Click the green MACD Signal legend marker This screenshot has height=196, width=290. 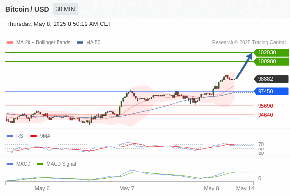point(40,164)
